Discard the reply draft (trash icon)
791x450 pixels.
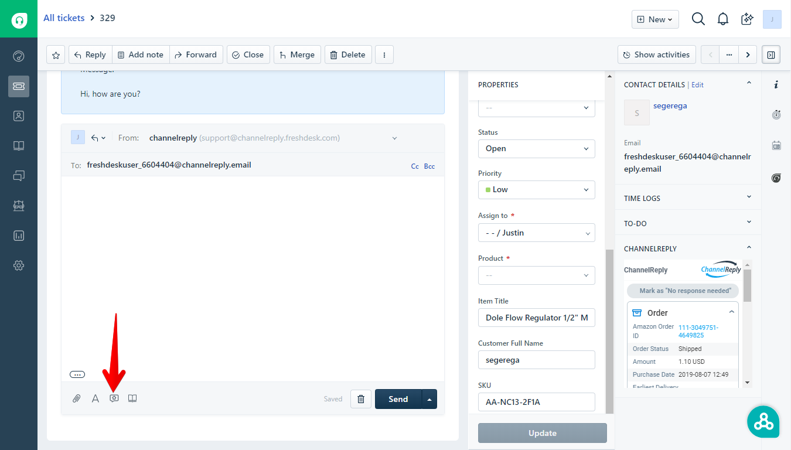tap(361, 399)
